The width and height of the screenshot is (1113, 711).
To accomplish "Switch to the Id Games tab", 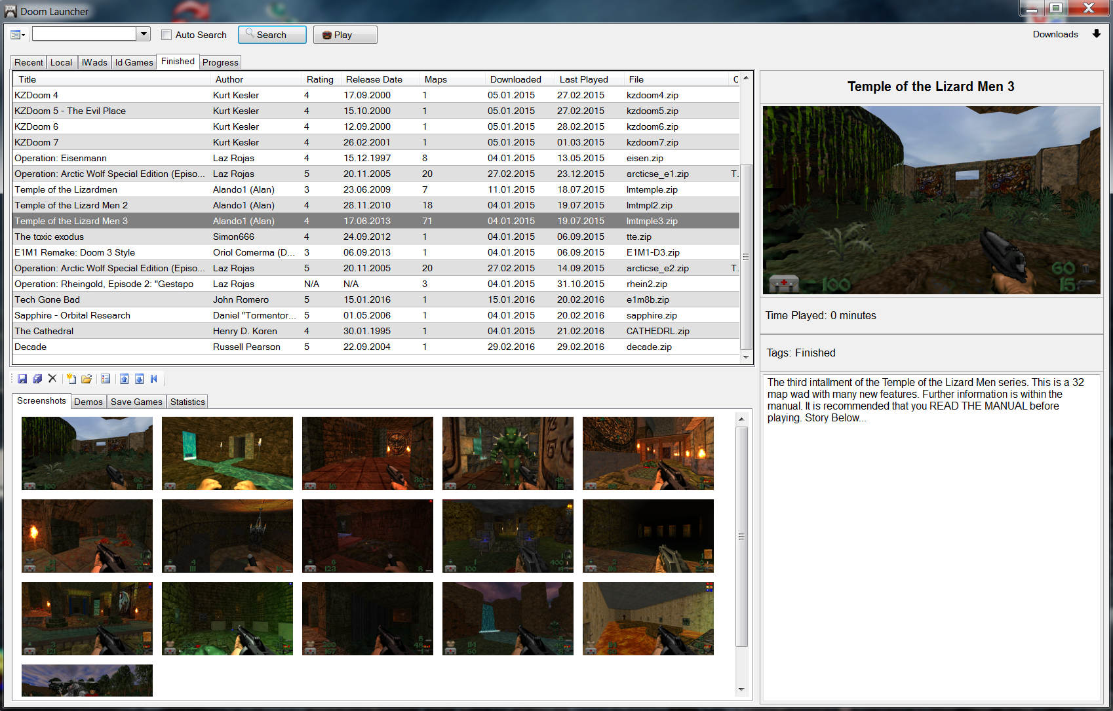I will coord(134,62).
